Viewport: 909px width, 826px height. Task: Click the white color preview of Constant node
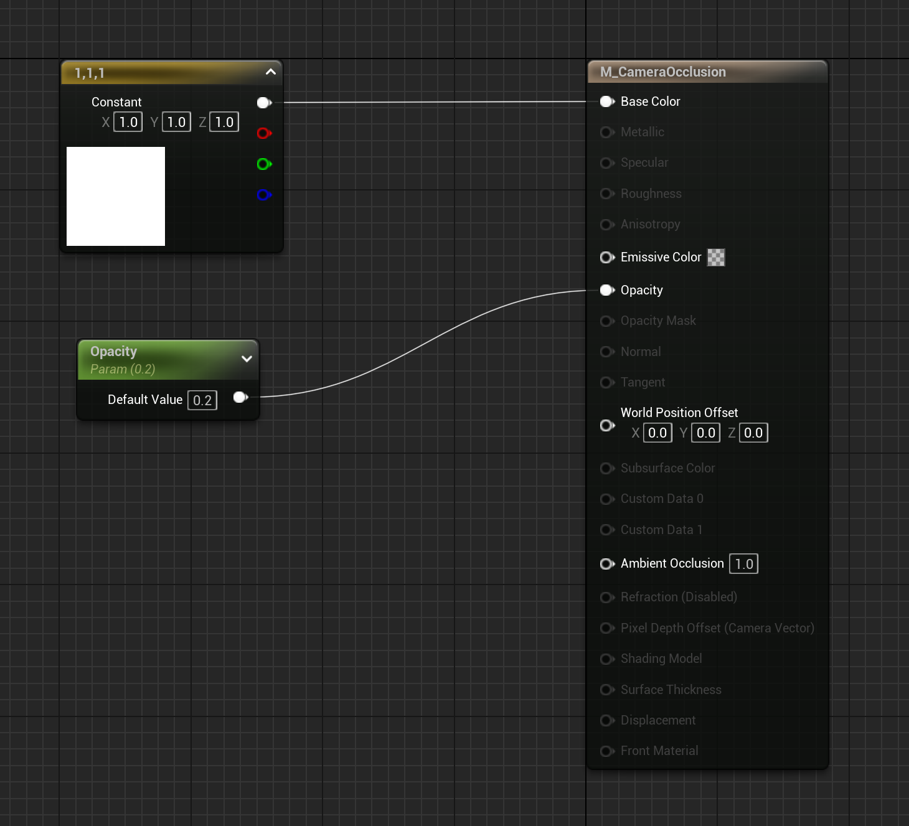tap(116, 196)
